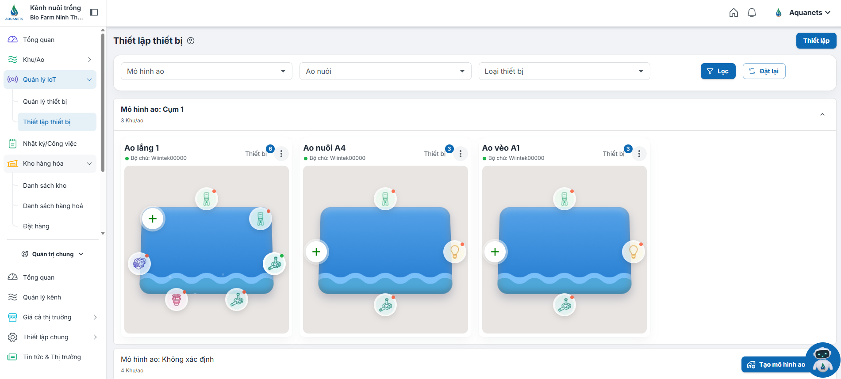Click the sidebar vertical scrollbar

(103, 102)
